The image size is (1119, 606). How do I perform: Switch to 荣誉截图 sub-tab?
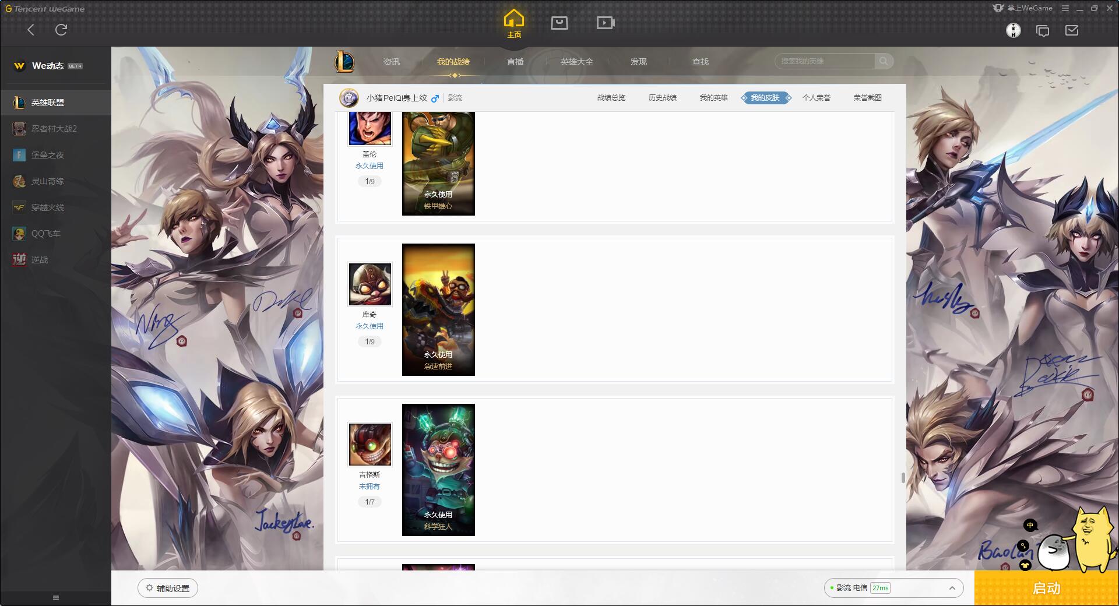pos(868,98)
